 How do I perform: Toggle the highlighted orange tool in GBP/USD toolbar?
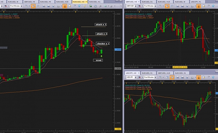pyautogui.click(x=198, y=6)
